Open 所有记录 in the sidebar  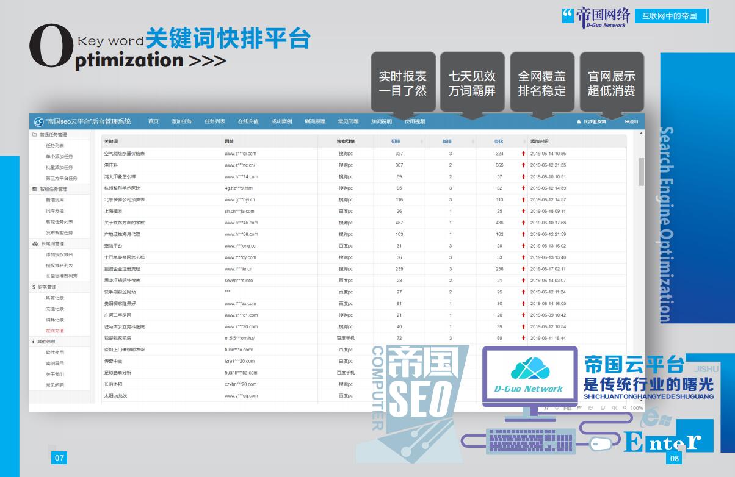(55, 298)
